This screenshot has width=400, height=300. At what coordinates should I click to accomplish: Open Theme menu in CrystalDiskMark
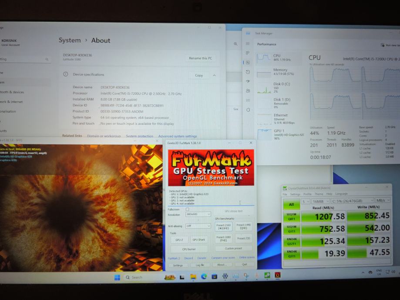click(x=319, y=194)
